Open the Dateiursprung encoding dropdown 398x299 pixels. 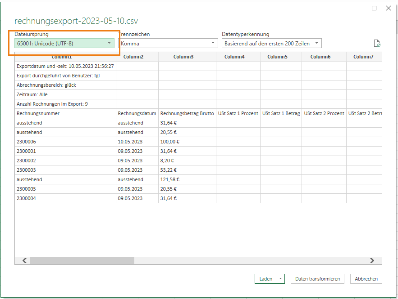coord(64,43)
